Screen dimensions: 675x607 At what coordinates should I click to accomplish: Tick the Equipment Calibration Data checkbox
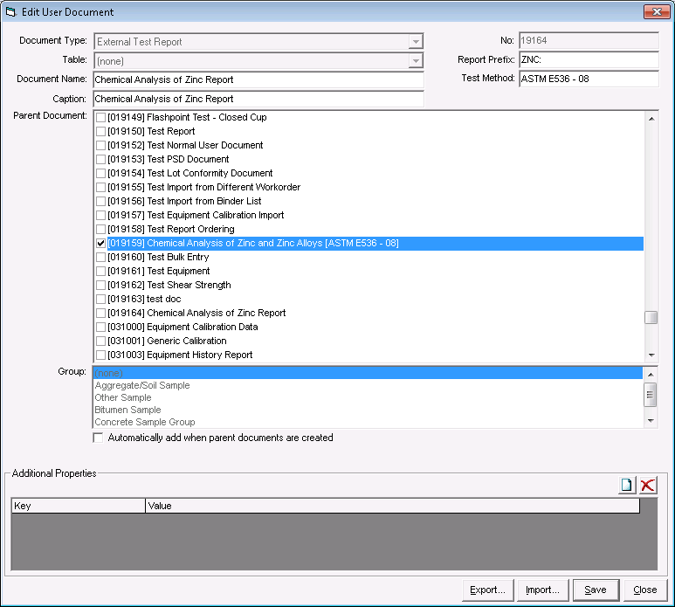(100, 327)
